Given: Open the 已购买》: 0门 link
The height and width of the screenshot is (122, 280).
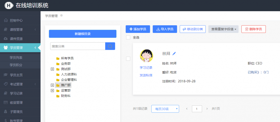Looking at the screenshot, I should coord(258,72).
